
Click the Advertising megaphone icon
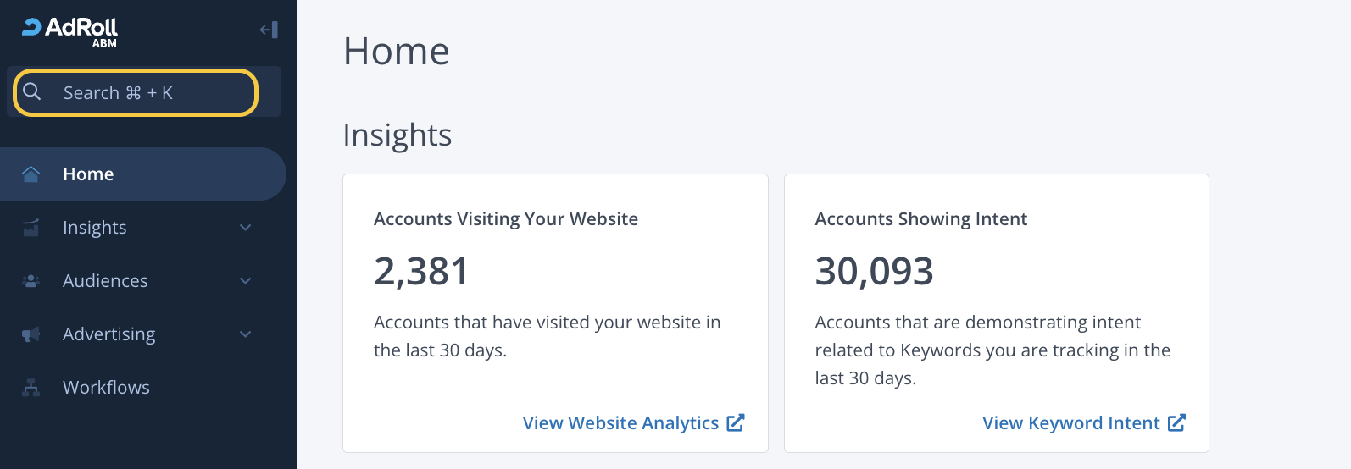pyautogui.click(x=31, y=334)
